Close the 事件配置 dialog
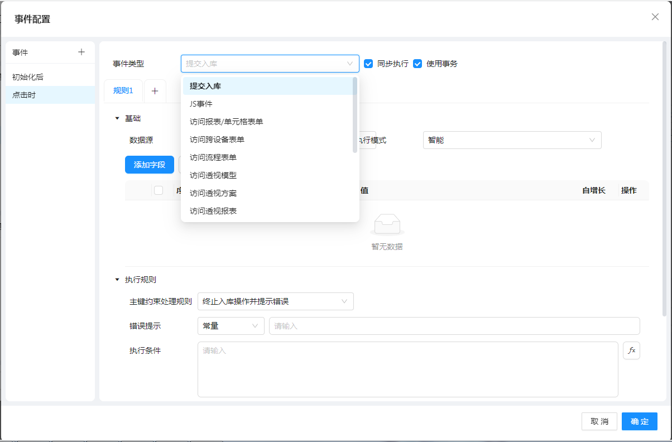Viewport: 672px width, 442px height. 655,17
